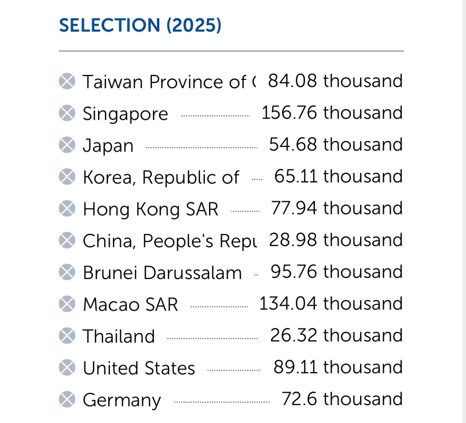
Task: Remove Singapore from the selection list
Action: pos(67,113)
